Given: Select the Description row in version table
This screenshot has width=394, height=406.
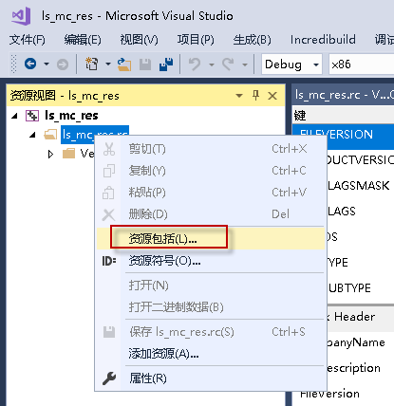Looking at the screenshot, I should coord(361,368).
